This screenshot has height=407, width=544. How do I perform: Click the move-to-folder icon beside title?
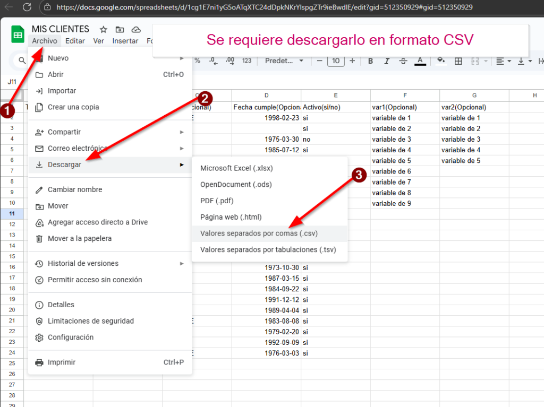(120, 30)
